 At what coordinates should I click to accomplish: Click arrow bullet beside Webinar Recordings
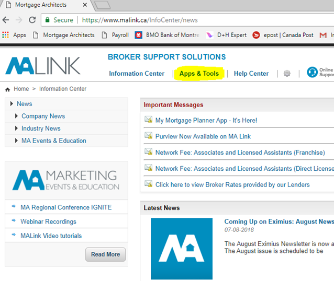pos(14,220)
